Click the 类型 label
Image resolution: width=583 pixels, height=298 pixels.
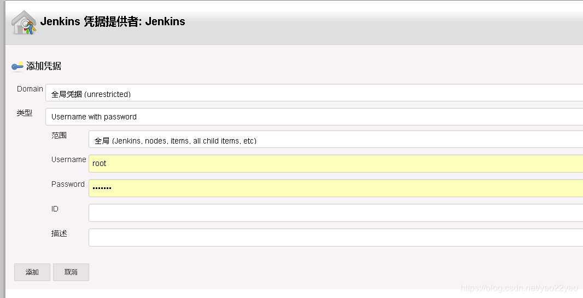coord(25,113)
